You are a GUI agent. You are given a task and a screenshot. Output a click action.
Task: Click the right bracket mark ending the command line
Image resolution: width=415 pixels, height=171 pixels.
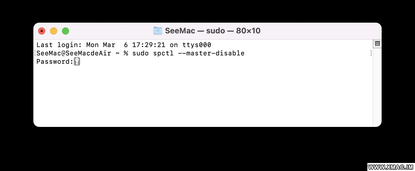(x=371, y=53)
